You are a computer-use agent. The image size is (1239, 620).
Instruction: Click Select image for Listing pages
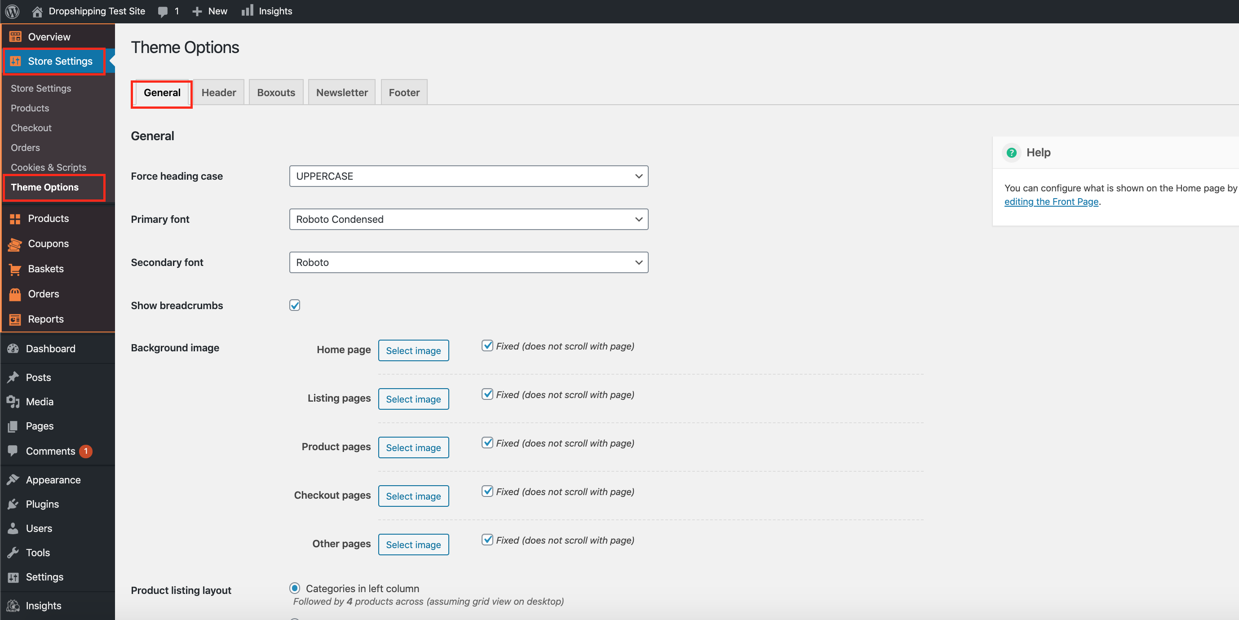(x=413, y=399)
